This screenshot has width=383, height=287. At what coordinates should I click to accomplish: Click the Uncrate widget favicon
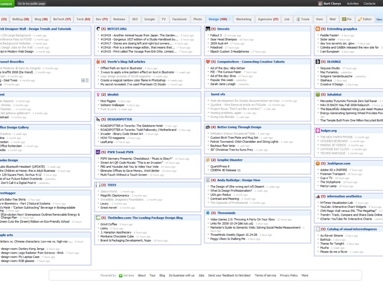208,29
